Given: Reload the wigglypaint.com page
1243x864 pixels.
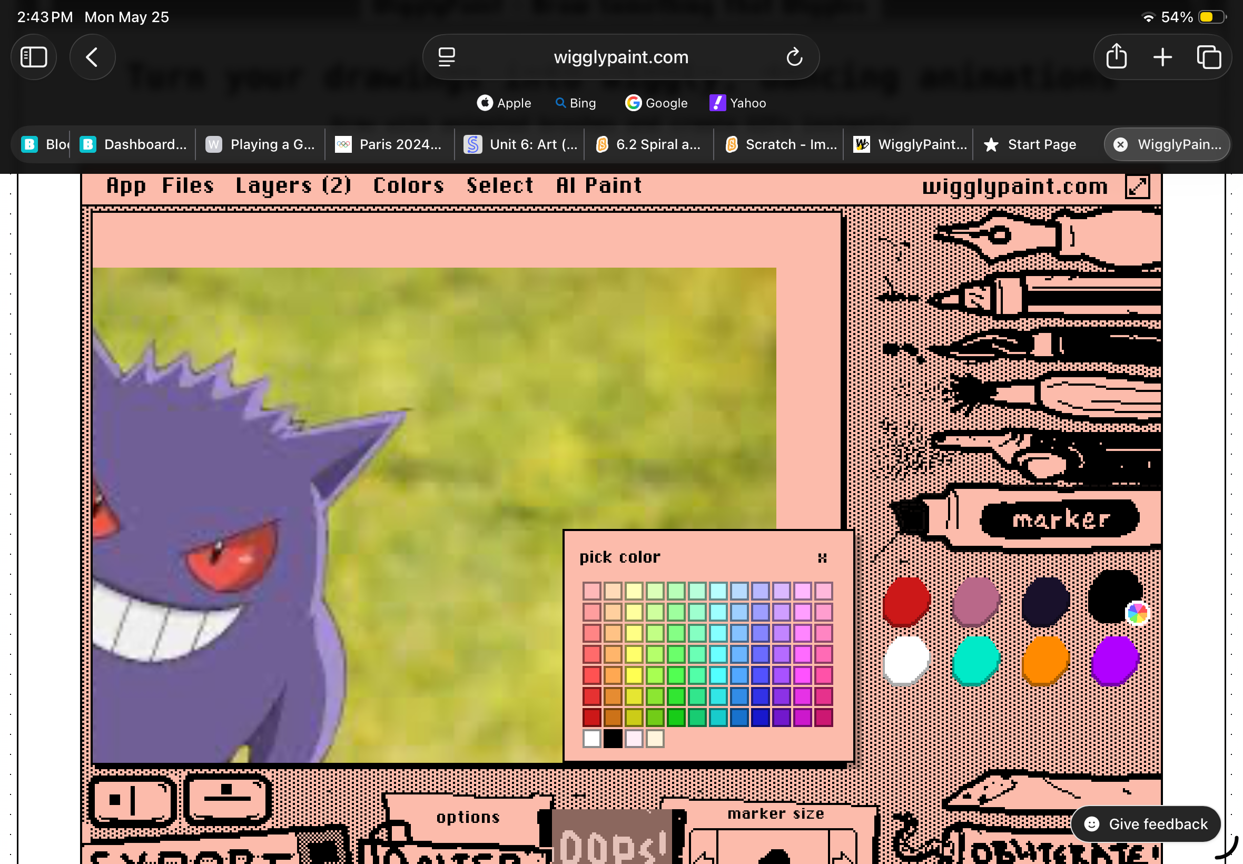Looking at the screenshot, I should (x=794, y=57).
